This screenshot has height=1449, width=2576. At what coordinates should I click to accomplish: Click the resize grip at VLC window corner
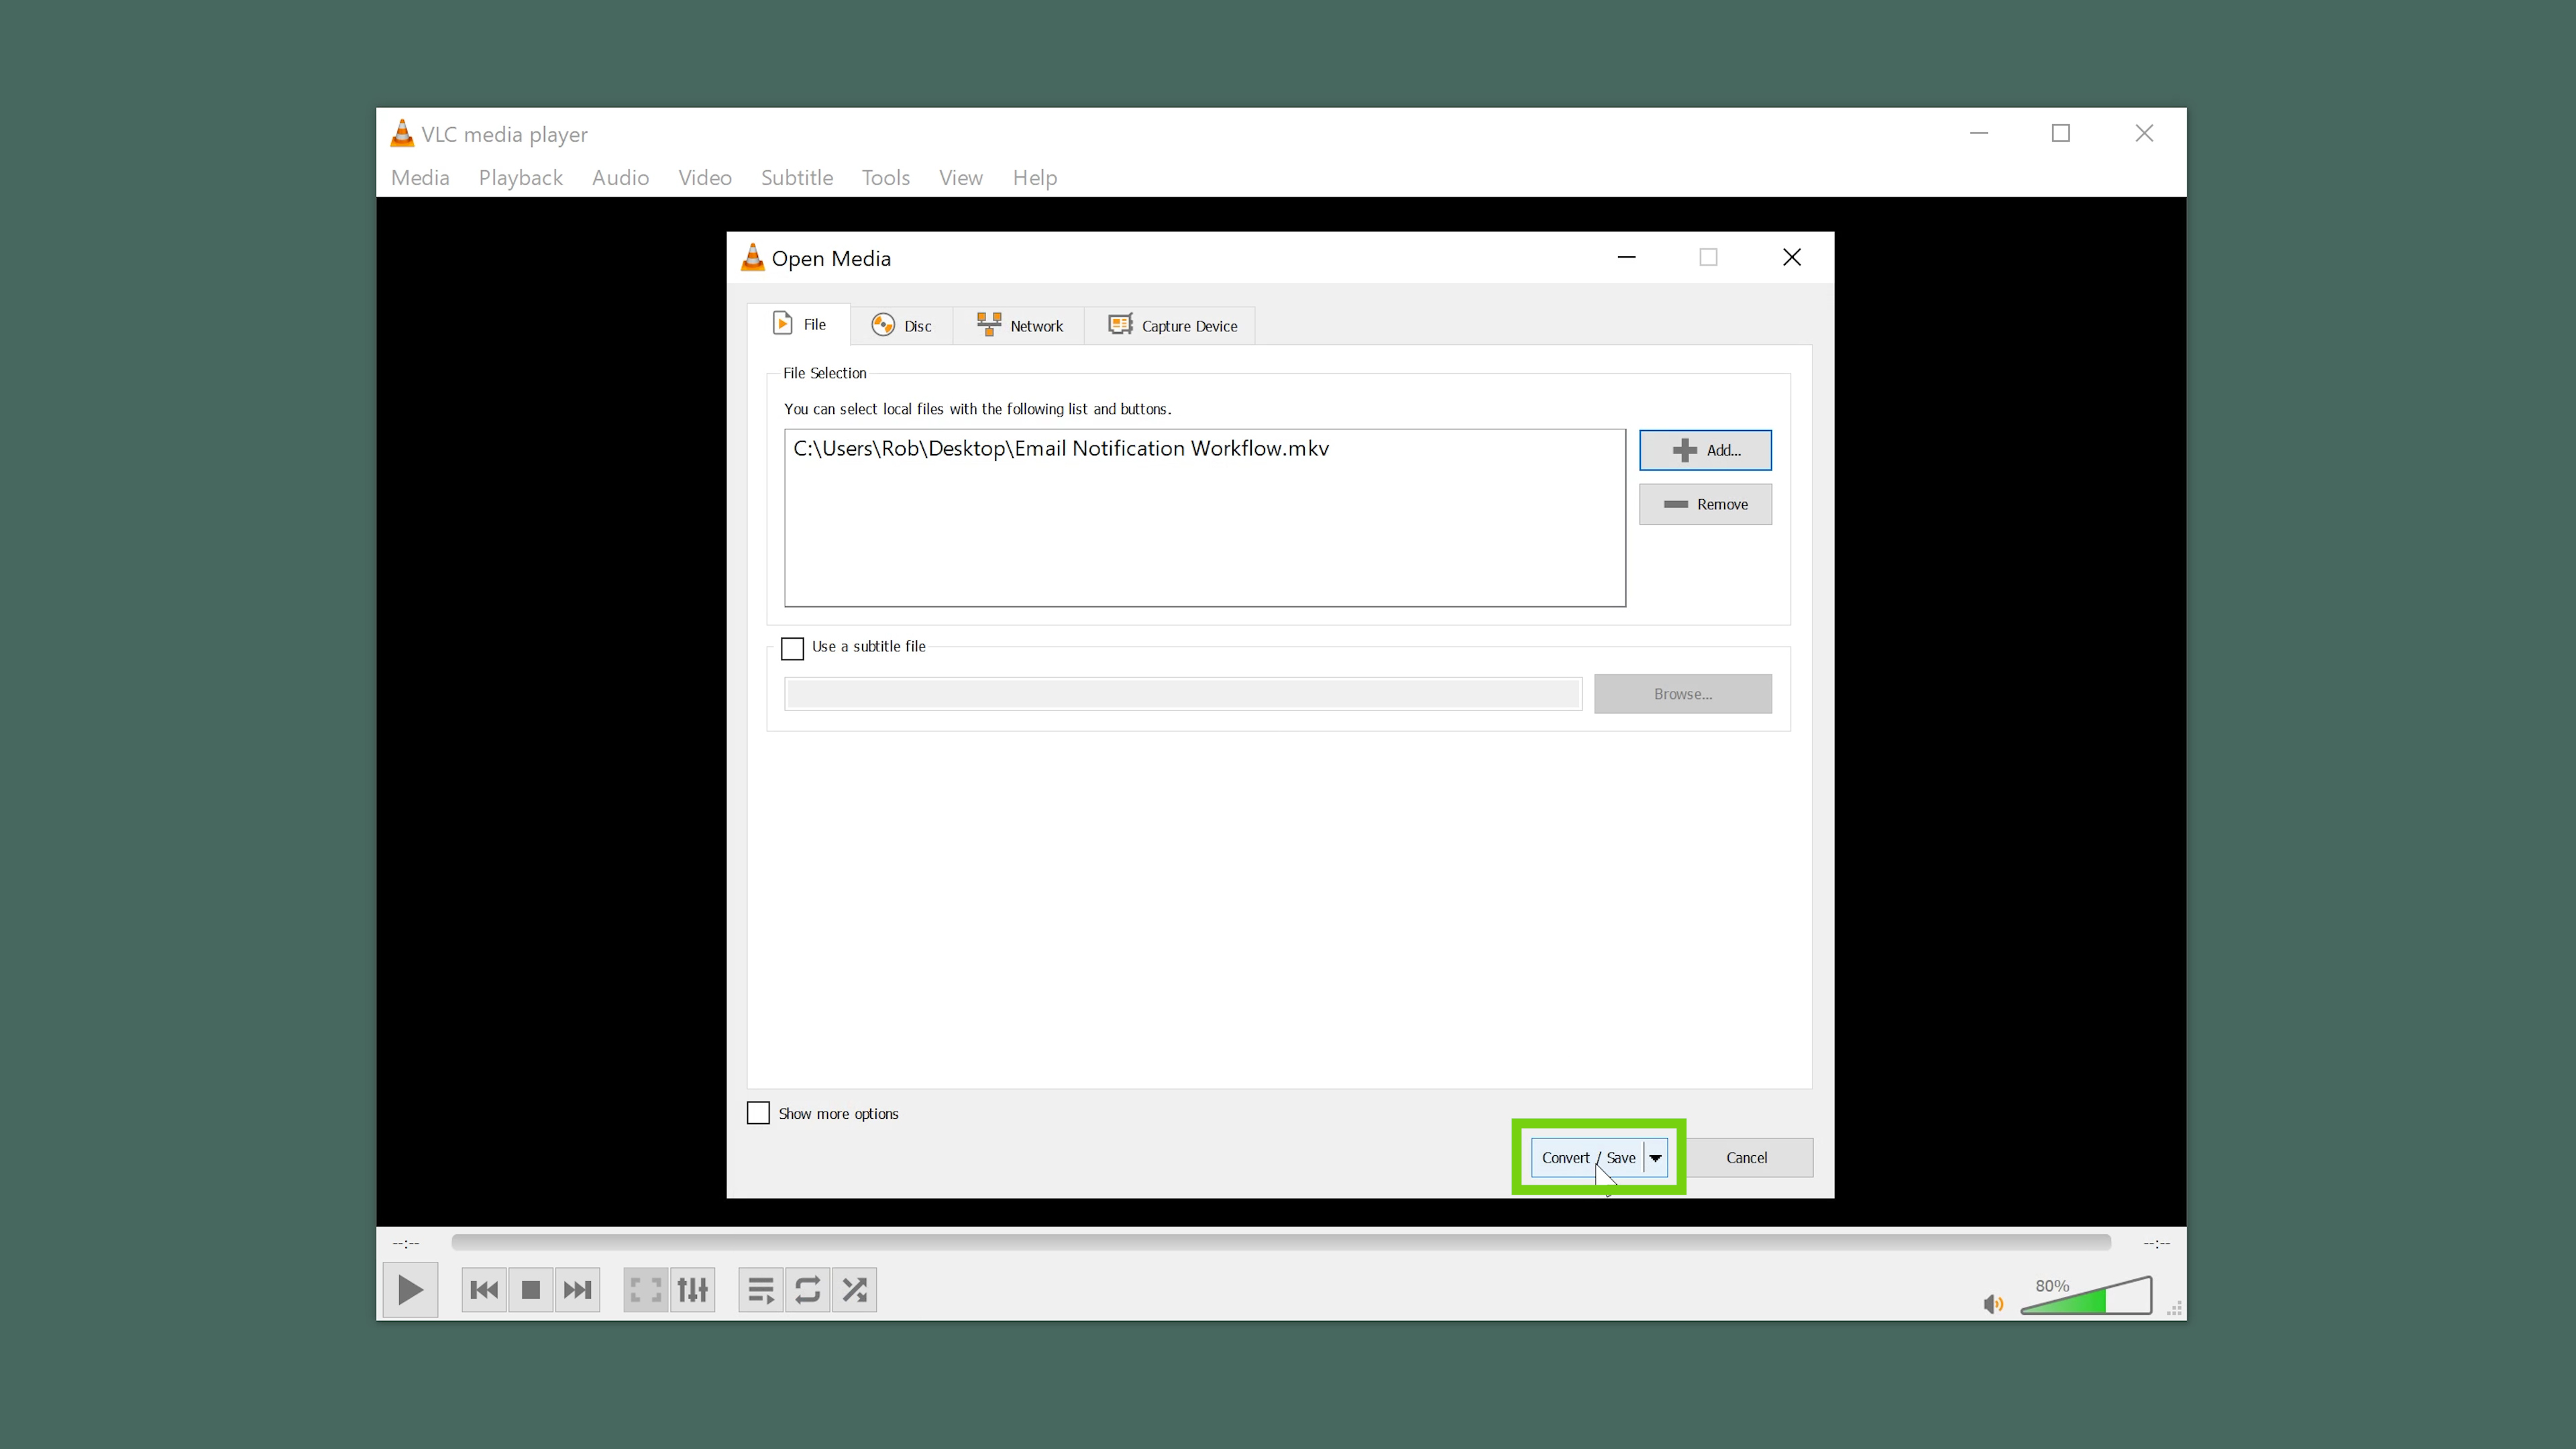tap(2174, 1309)
